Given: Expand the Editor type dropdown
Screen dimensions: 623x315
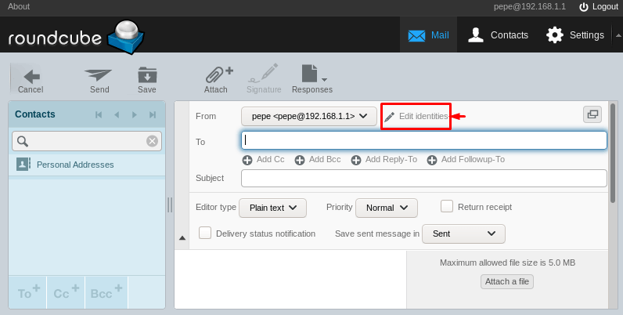Looking at the screenshot, I should [272, 208].
